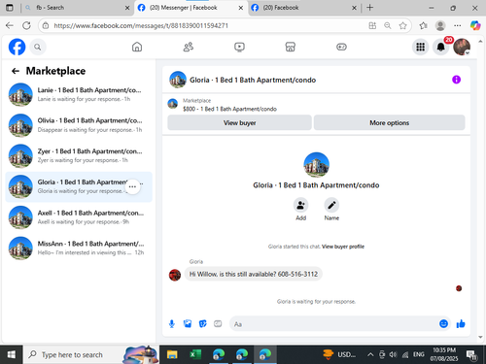The width and height of the screenshot is (486, 364).
Task: Open View buyer profile link
Action: click(x=343, y=247)
